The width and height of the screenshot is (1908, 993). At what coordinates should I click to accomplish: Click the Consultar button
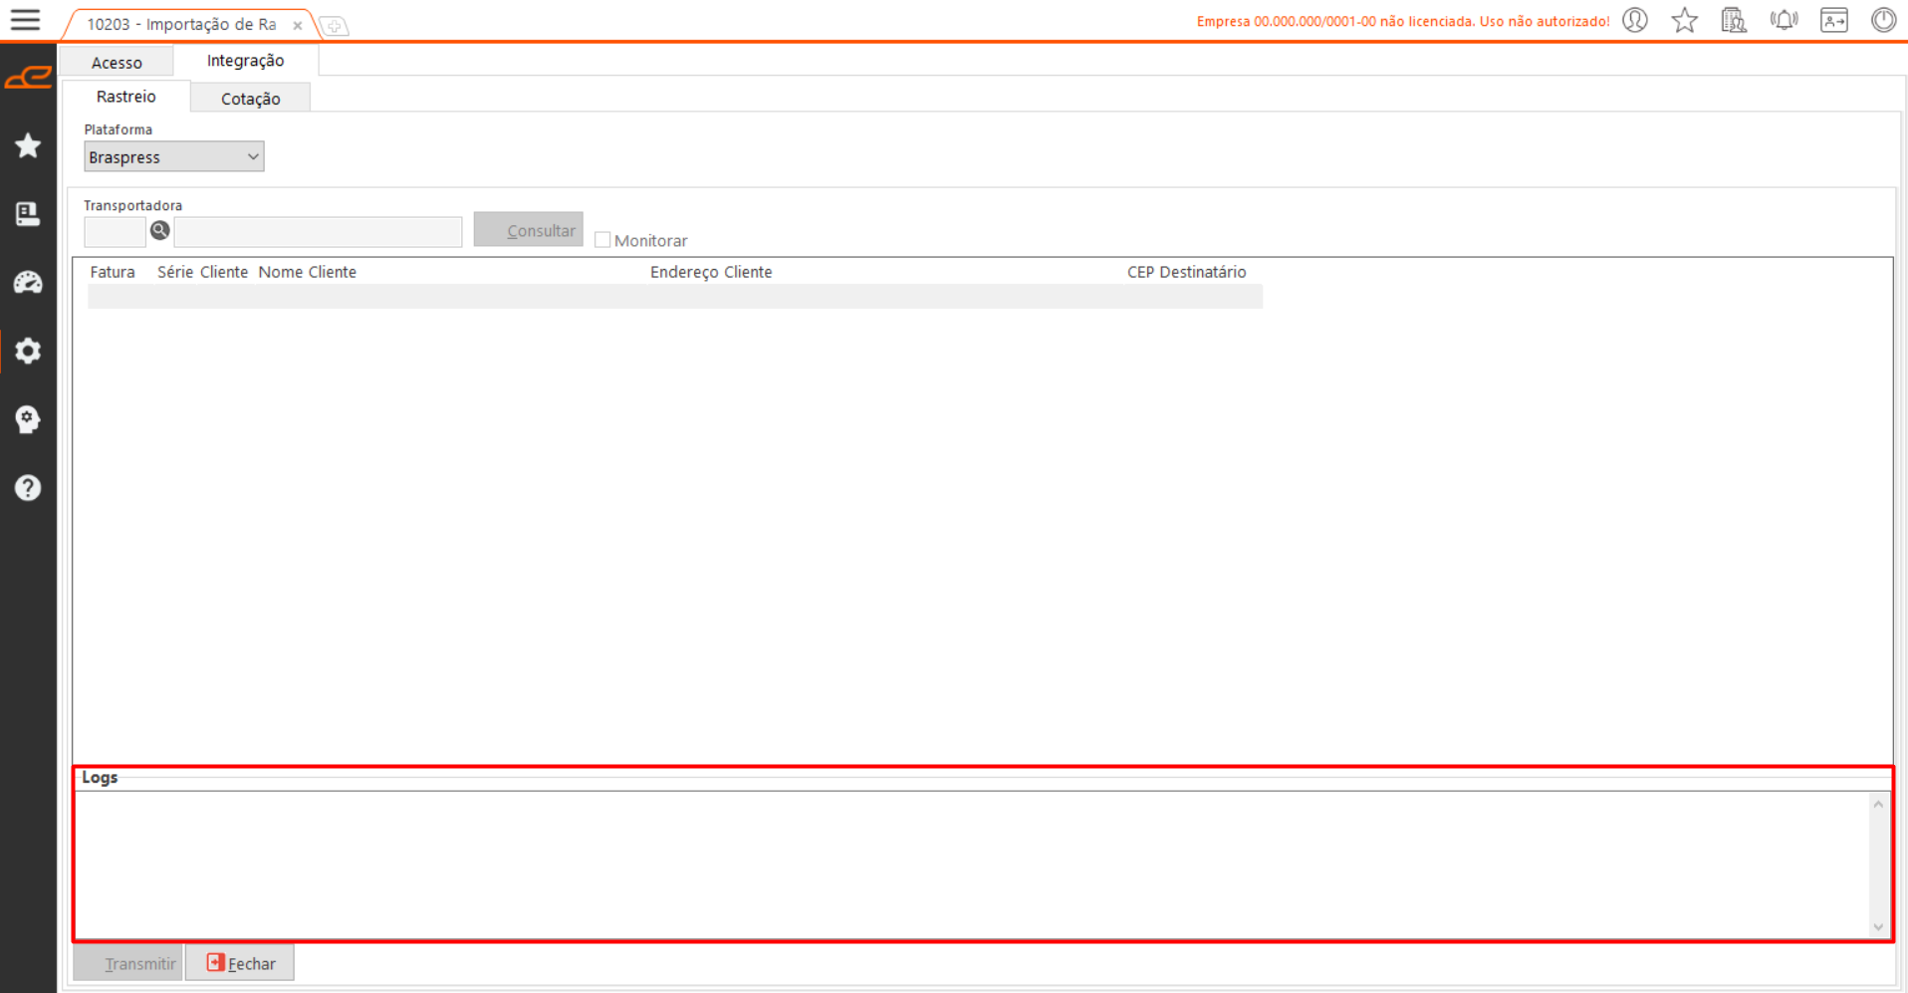pyautogui.click(x=529, y=230)
